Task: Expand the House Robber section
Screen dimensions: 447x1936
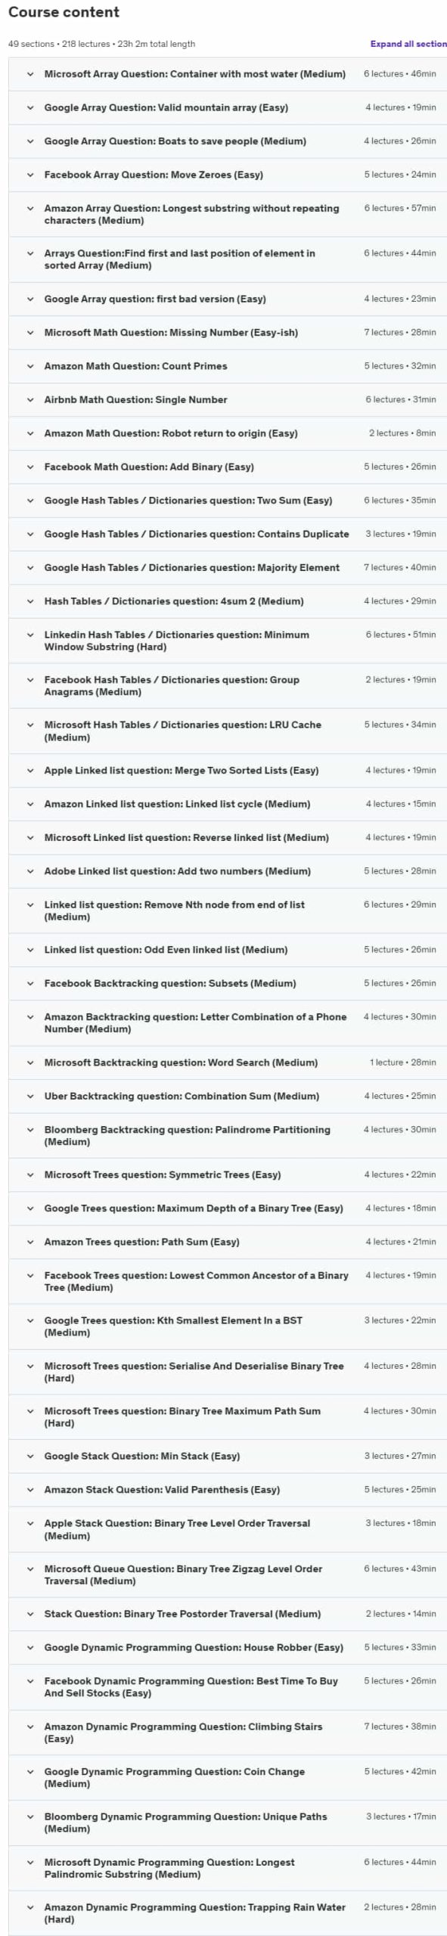Action: click(227, 1647)
